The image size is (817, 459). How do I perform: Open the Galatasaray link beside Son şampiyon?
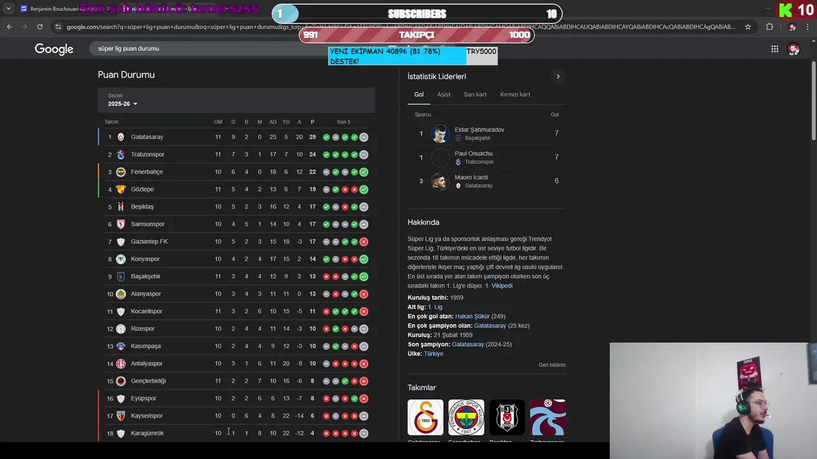tap(468, 344)
